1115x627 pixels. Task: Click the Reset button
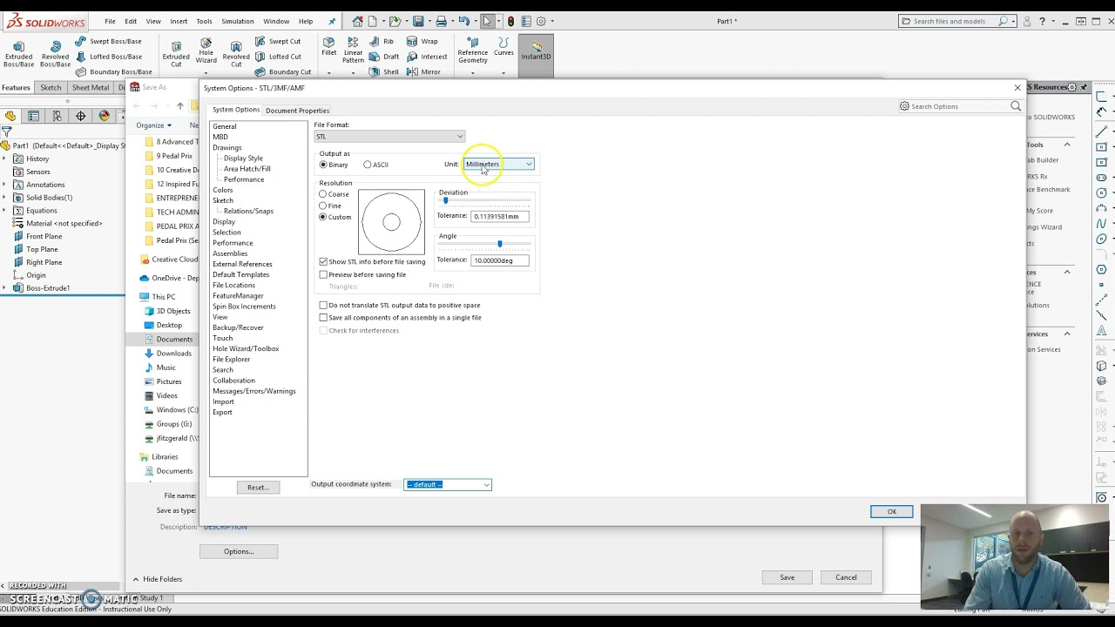tap(258, 488)
